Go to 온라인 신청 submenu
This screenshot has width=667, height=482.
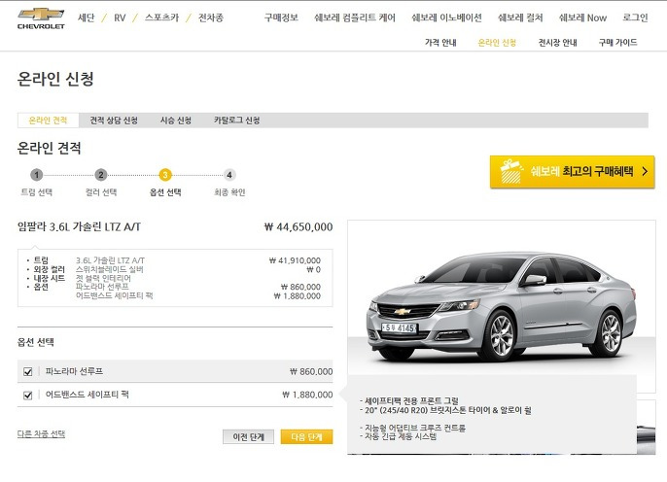coord(497,43)
